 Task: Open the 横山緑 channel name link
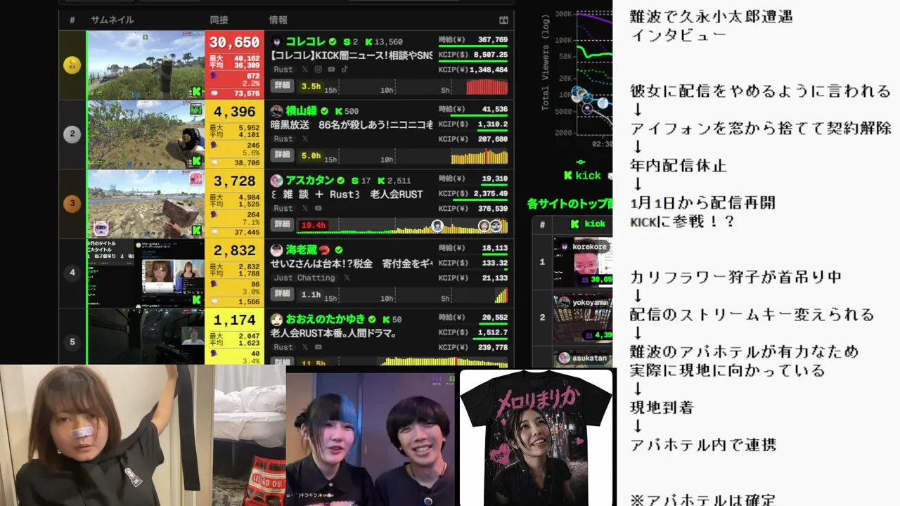(302, 111)
